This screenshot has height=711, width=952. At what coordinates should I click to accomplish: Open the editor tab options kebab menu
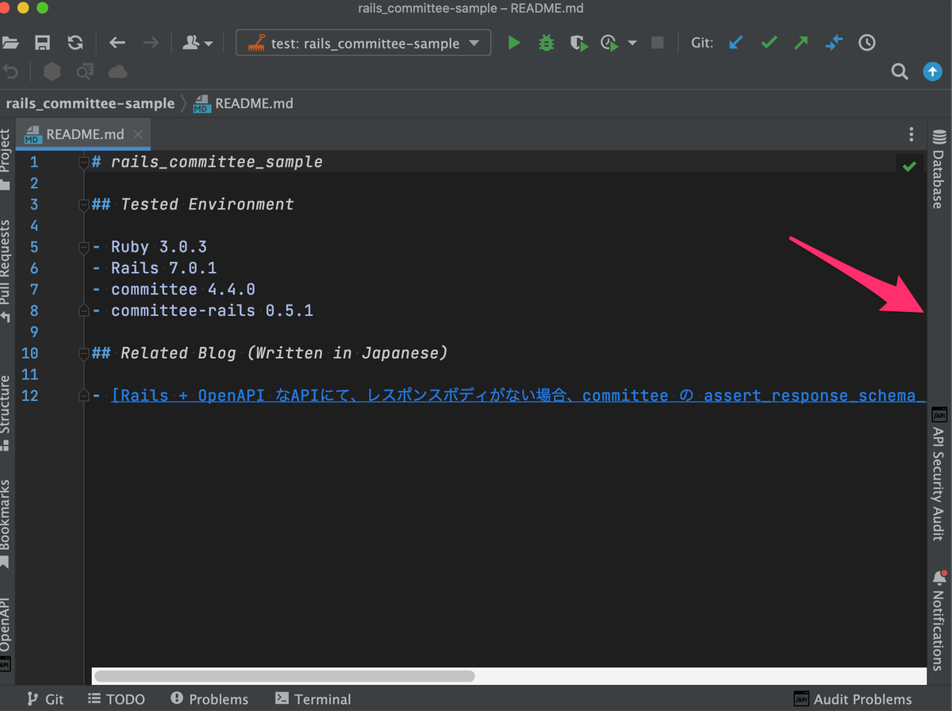912,134
